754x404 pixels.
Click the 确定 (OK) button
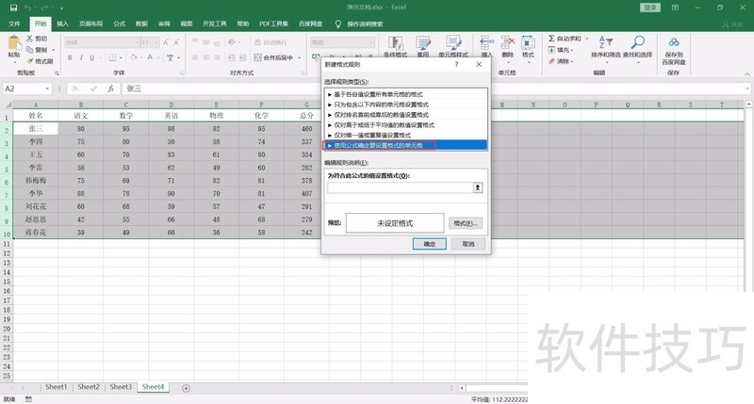point(429,243)
